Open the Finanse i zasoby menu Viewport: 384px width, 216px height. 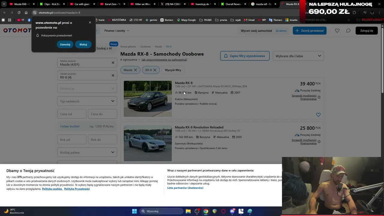[x=117, y=31]
